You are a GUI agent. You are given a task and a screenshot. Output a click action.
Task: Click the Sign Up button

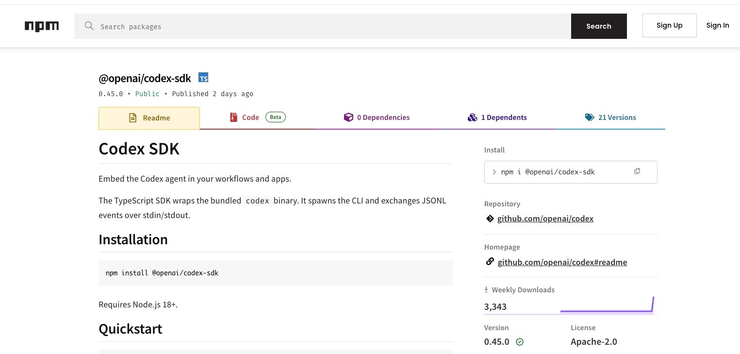(x=669, y=26)
